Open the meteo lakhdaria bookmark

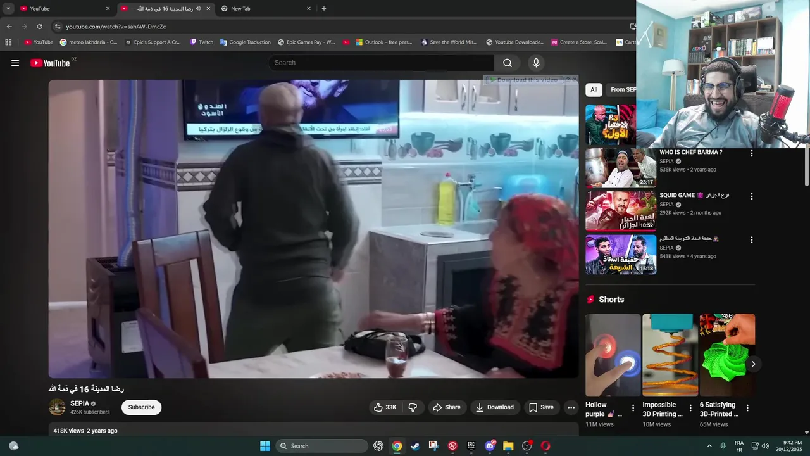(x=89, y=42)
